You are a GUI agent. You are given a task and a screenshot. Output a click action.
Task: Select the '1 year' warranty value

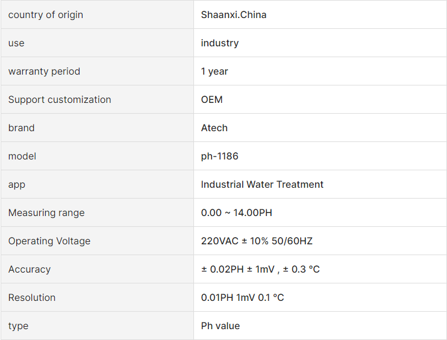tap(214, 71)
